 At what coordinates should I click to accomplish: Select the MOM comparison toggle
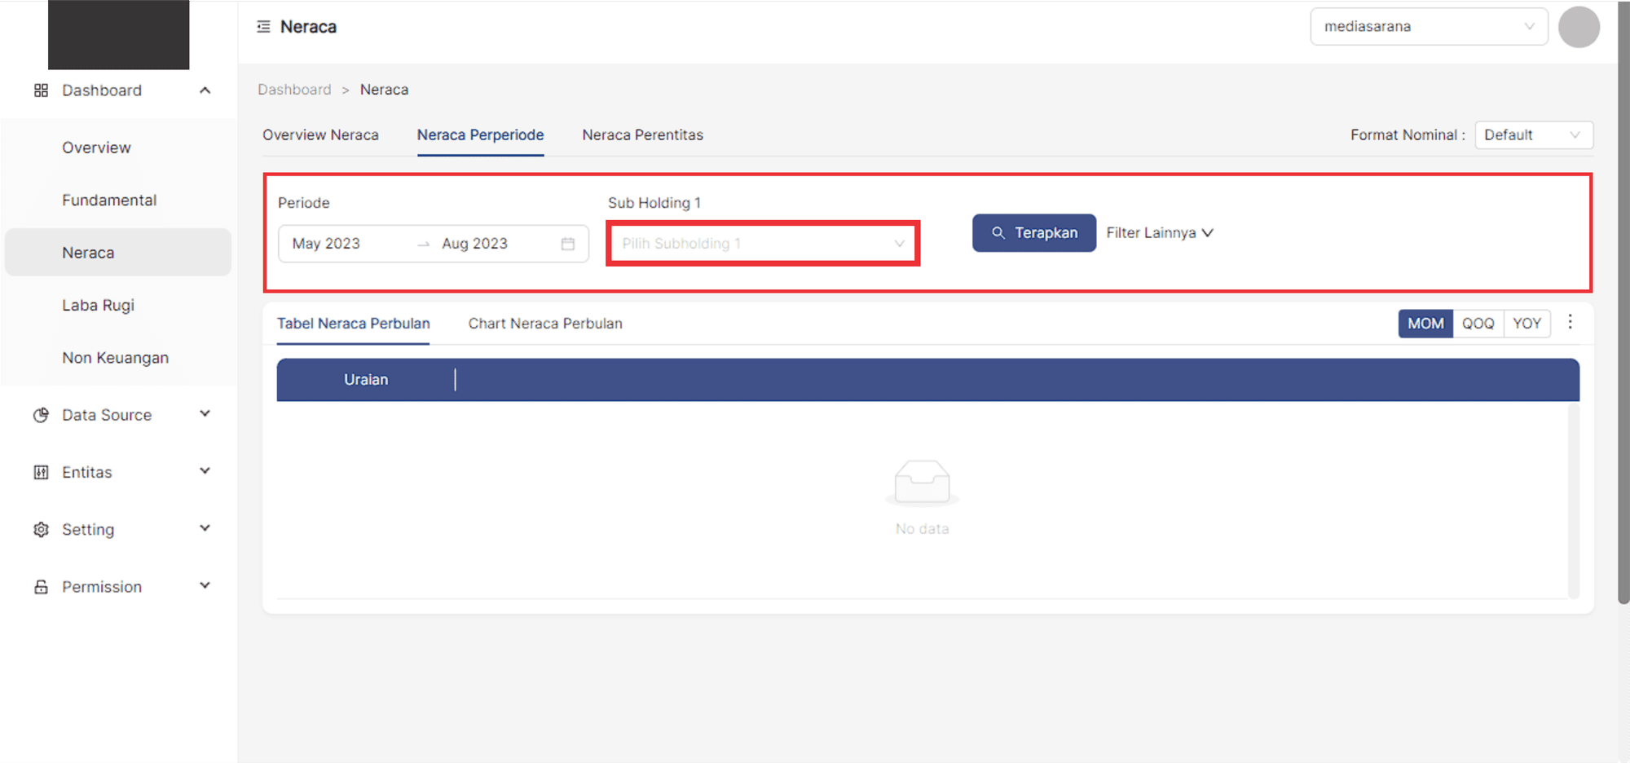pos(1425,324)
